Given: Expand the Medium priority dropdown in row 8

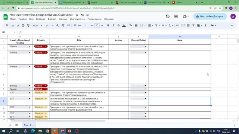Looking at the screenshot, I should point(46,99).
